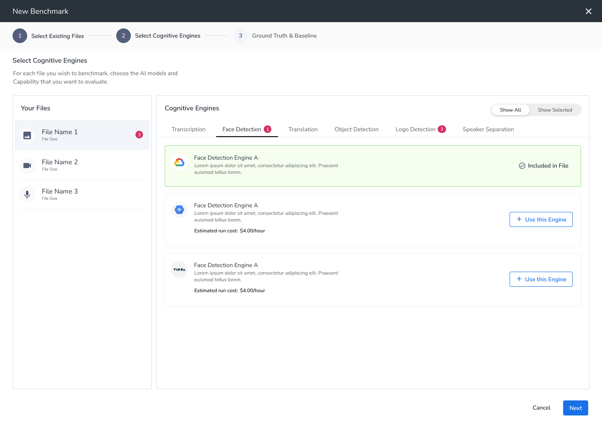Click the blue hexagon engine logo
602x428 pixels.
click(179, 210)
